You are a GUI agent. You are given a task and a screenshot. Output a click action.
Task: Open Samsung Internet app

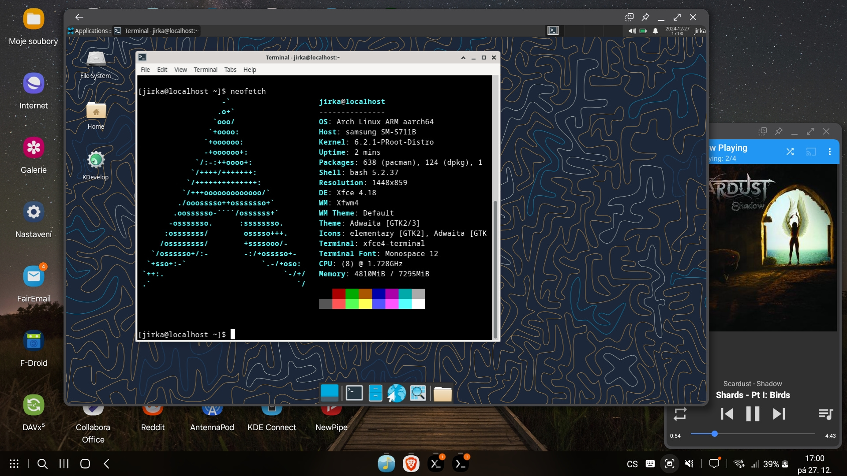(34, 92)
